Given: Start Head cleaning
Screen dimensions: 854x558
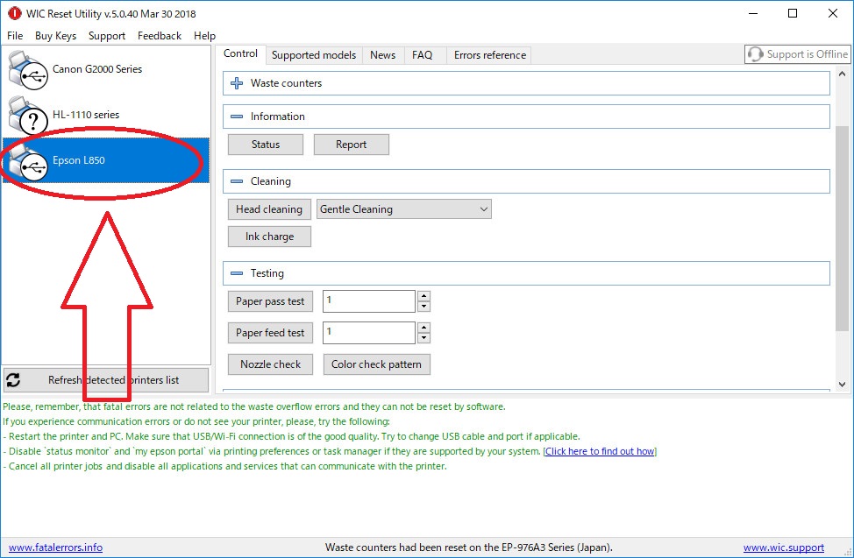Looking at the screenshot, I should click(269, 209).
